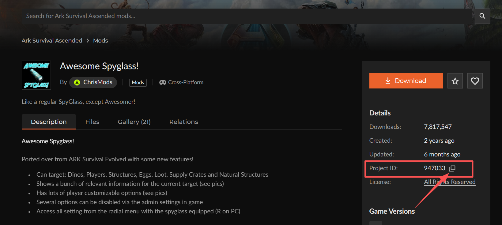
Task: Click the download arrow icon in button
Action: (388, 81)
